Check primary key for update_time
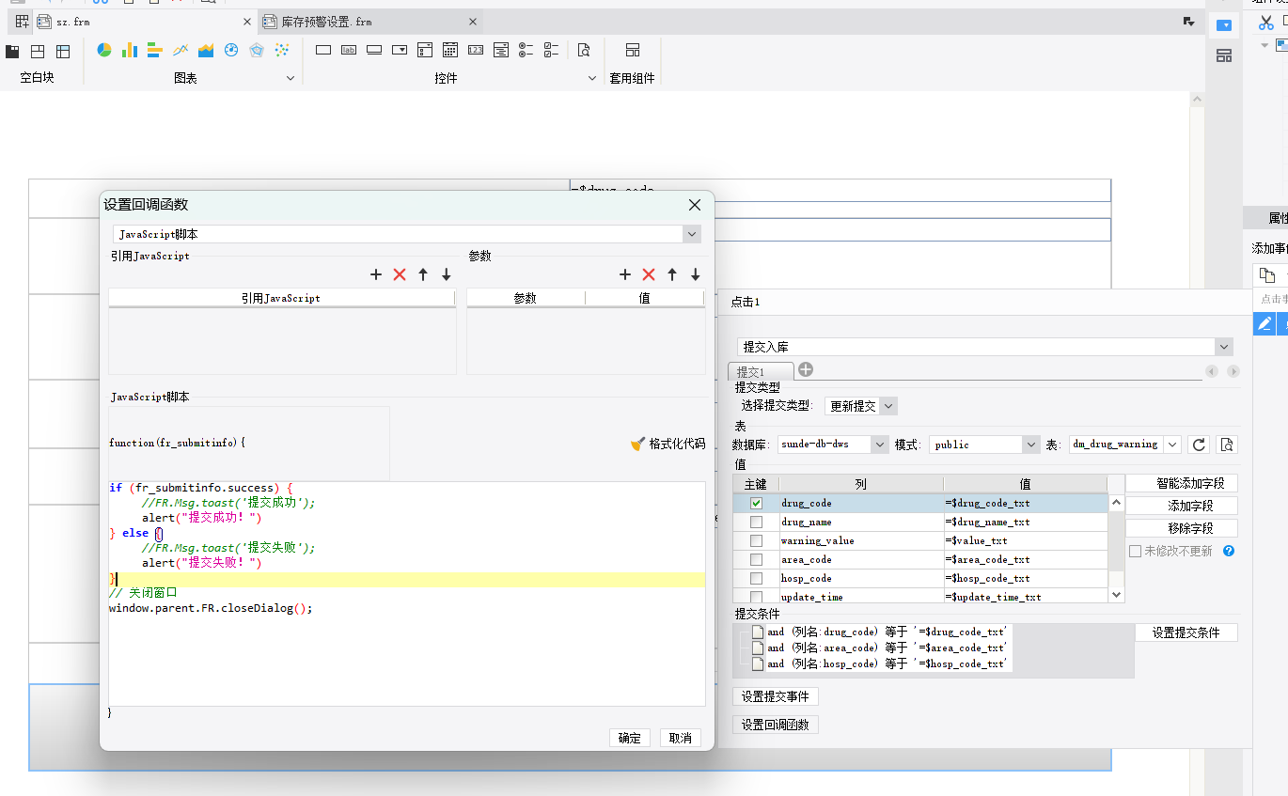The image size is (1288, 796). click(x=756, y=597)
